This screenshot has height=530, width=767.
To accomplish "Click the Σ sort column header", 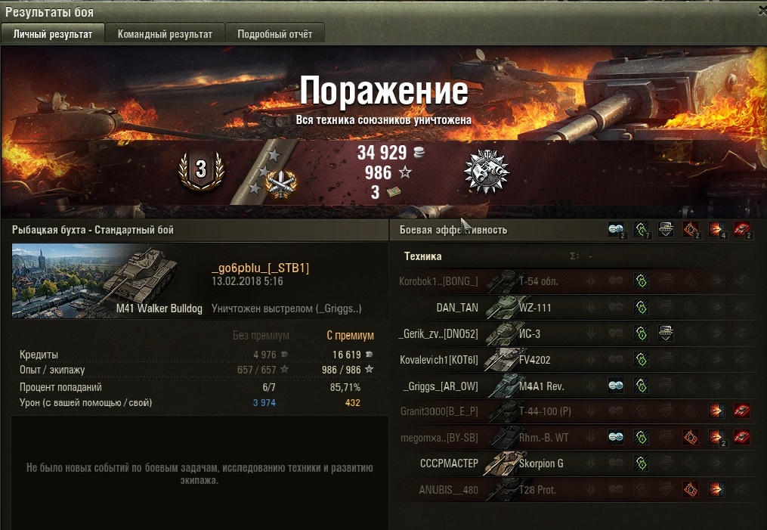I will 574,256.
